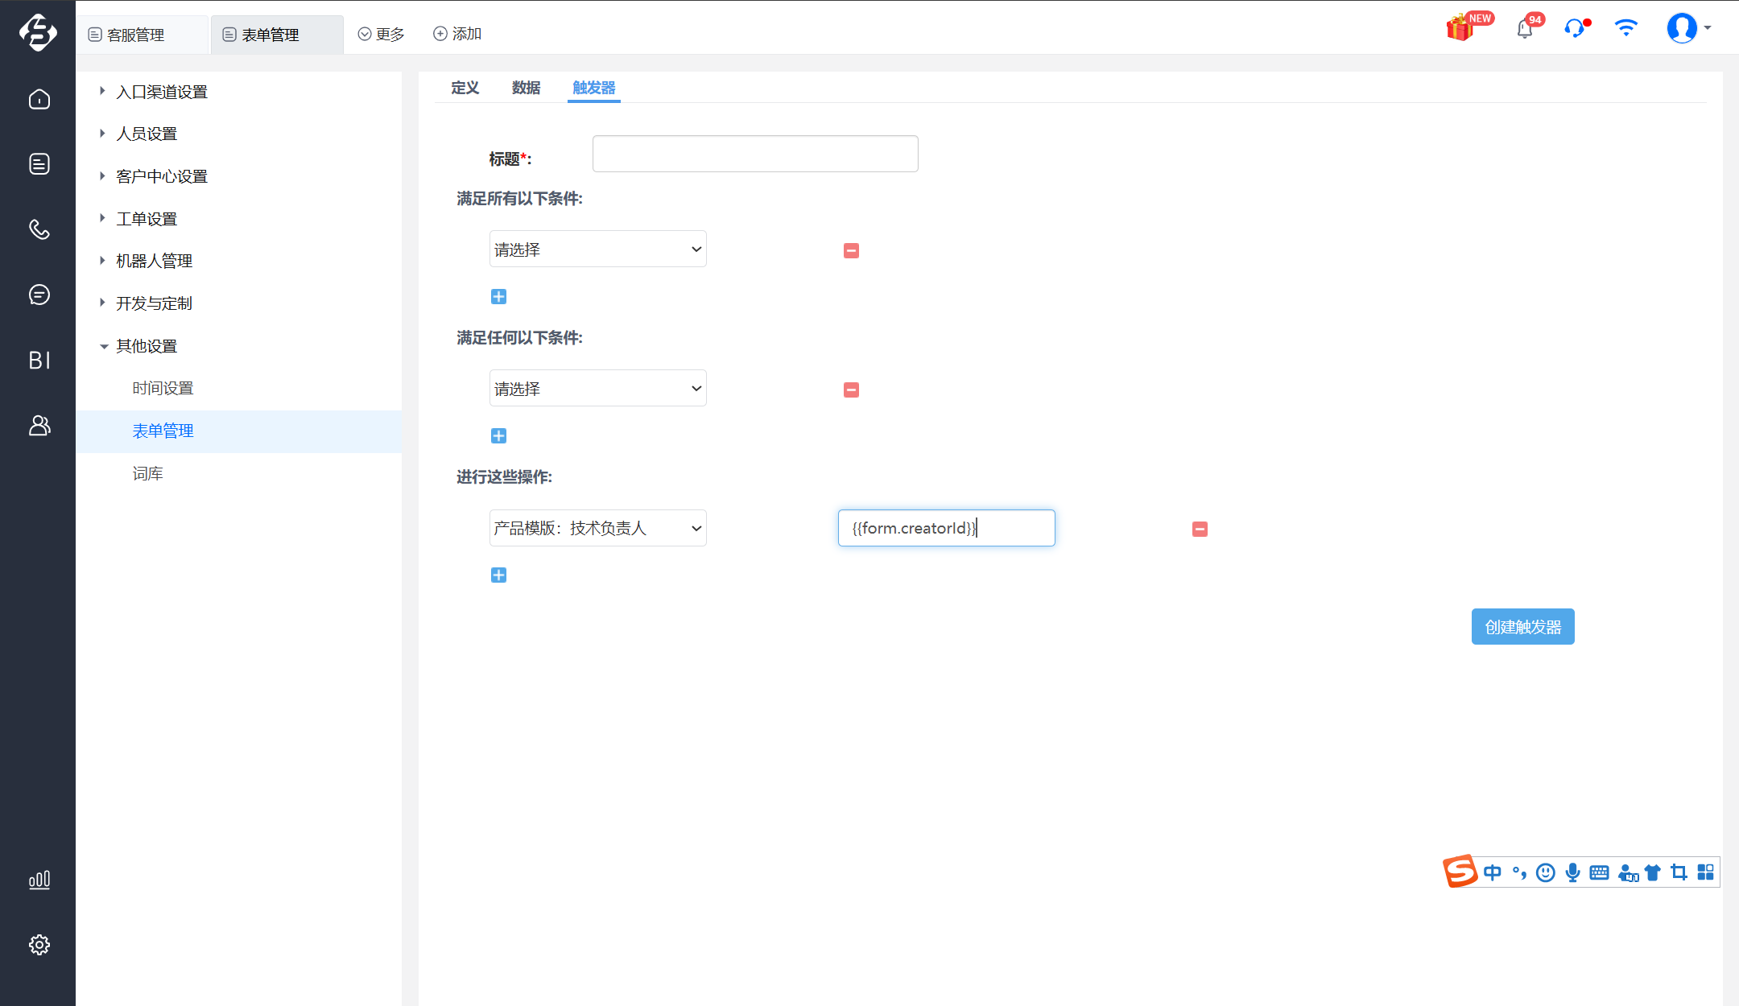The height and width of the screenshot is (1006, 1739).
Task: Remove the 技术负责人 action row with minus icon
Action: click(1200, 529)
